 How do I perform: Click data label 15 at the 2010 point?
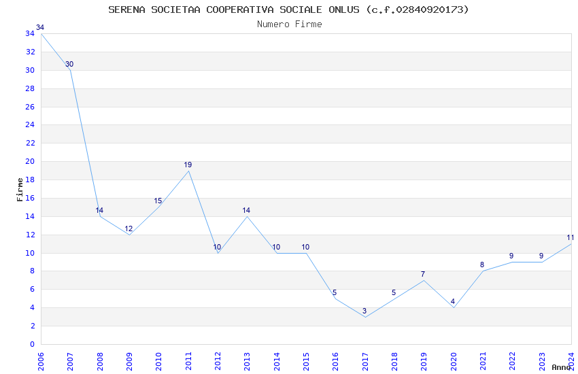coord(158,201)
